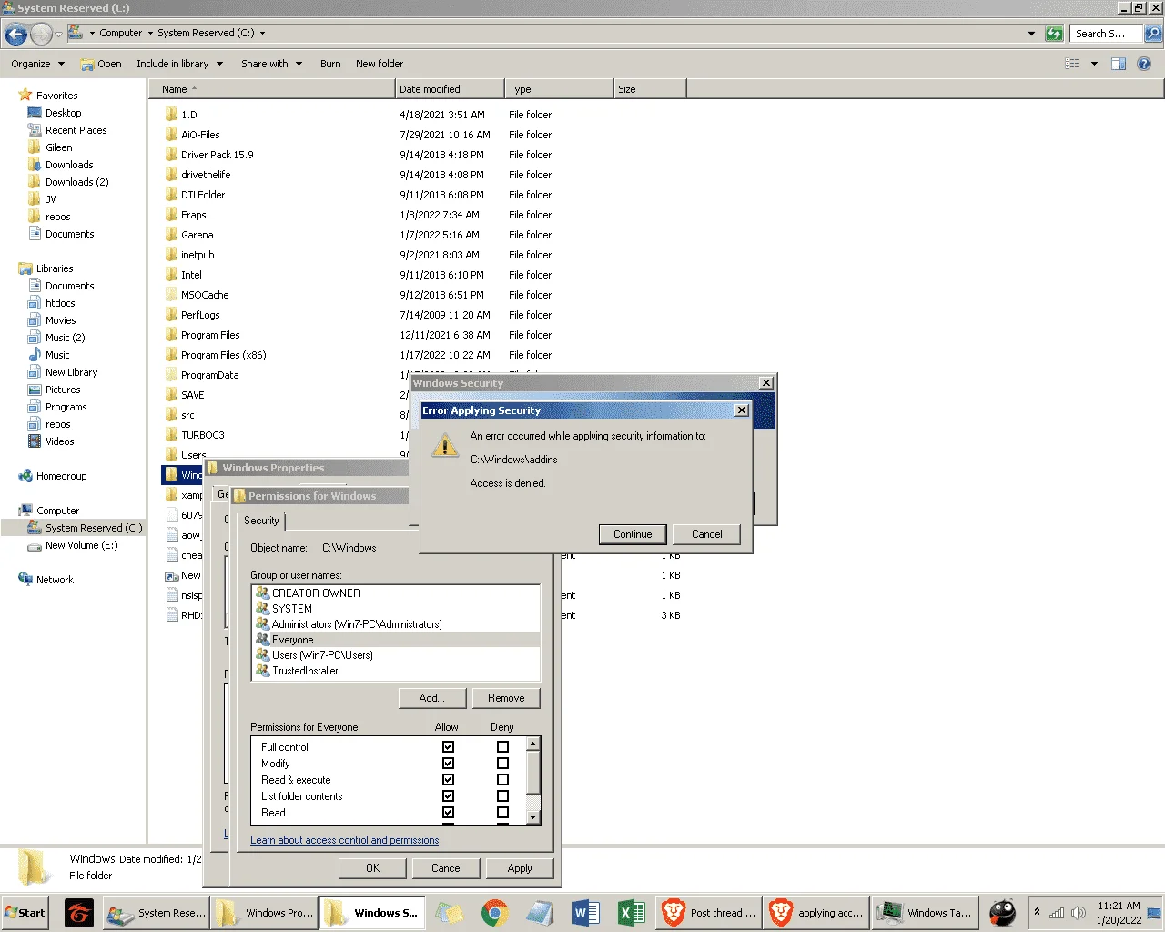Show the preview pane icon

coord(1119,64)
